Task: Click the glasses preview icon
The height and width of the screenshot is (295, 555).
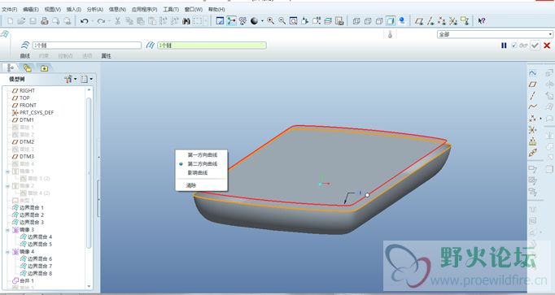Action: [523, 46]
